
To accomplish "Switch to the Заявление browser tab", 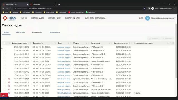I will (43, 4).
